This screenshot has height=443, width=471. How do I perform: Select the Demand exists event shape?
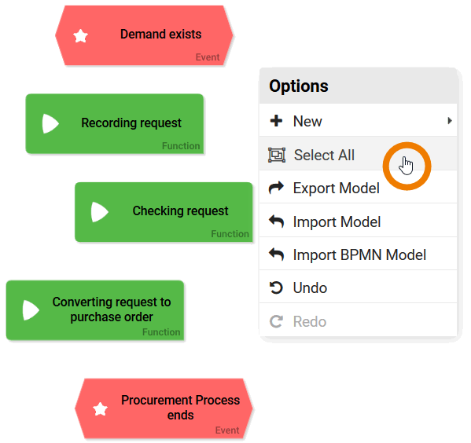point(144,35)
